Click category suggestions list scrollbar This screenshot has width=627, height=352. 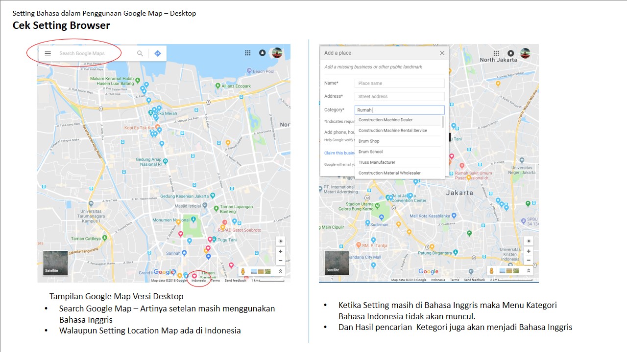(x=443, y=122)
